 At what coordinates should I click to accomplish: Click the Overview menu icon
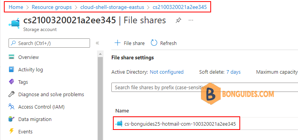(x=12, y=57)
